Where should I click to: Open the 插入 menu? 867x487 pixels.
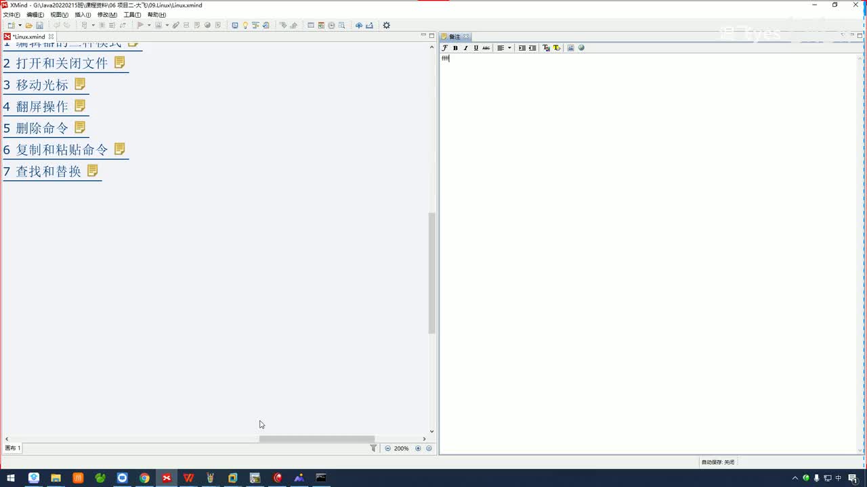click(83, 15)
